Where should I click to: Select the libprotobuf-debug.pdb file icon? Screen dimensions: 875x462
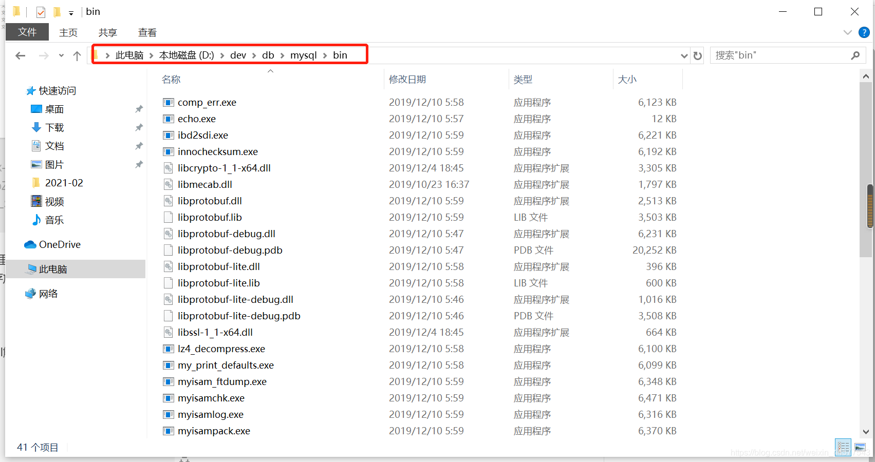(x=168, y=250)
